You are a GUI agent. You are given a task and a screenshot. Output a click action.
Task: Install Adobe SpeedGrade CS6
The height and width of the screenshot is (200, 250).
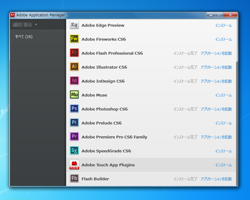point(223,151)
